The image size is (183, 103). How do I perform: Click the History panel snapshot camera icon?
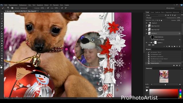pos(177,66)
